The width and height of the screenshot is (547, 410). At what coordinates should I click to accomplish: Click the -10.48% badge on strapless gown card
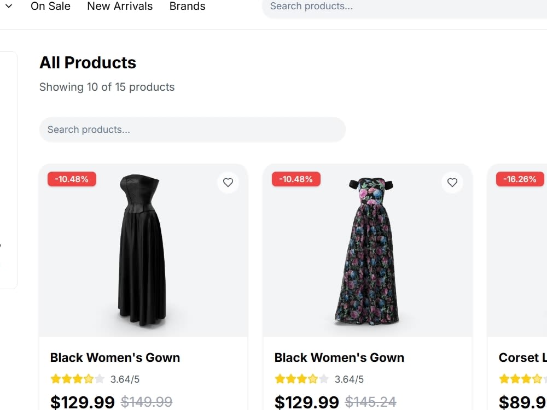pos(72,179)
